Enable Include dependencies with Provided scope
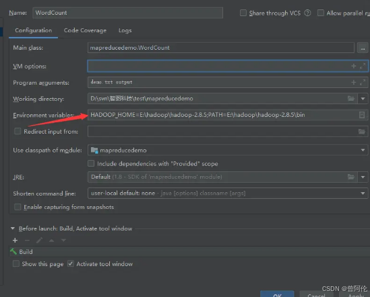Image resolution: width=370 pixels, height=297 pixels. tap(91, 163)
